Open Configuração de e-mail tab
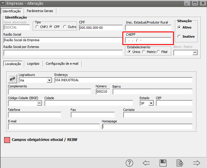The image size is (207, 168). pyautogui.click(x=62, y=64)
